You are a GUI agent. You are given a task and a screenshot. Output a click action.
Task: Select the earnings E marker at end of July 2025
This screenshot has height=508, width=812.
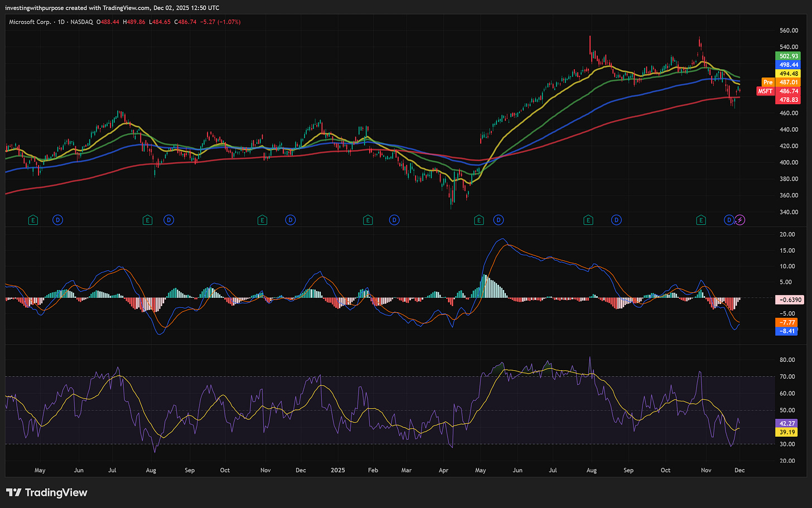click(588, 220)
